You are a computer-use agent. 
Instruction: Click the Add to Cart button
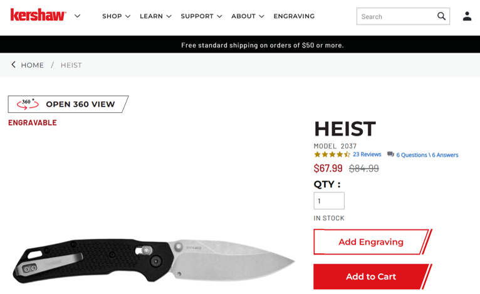pos(372,276)
